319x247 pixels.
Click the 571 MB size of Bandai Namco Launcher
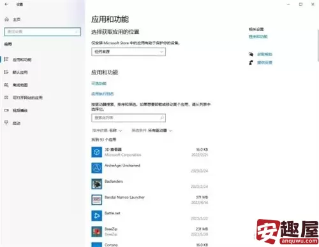(x=202, y=197)
